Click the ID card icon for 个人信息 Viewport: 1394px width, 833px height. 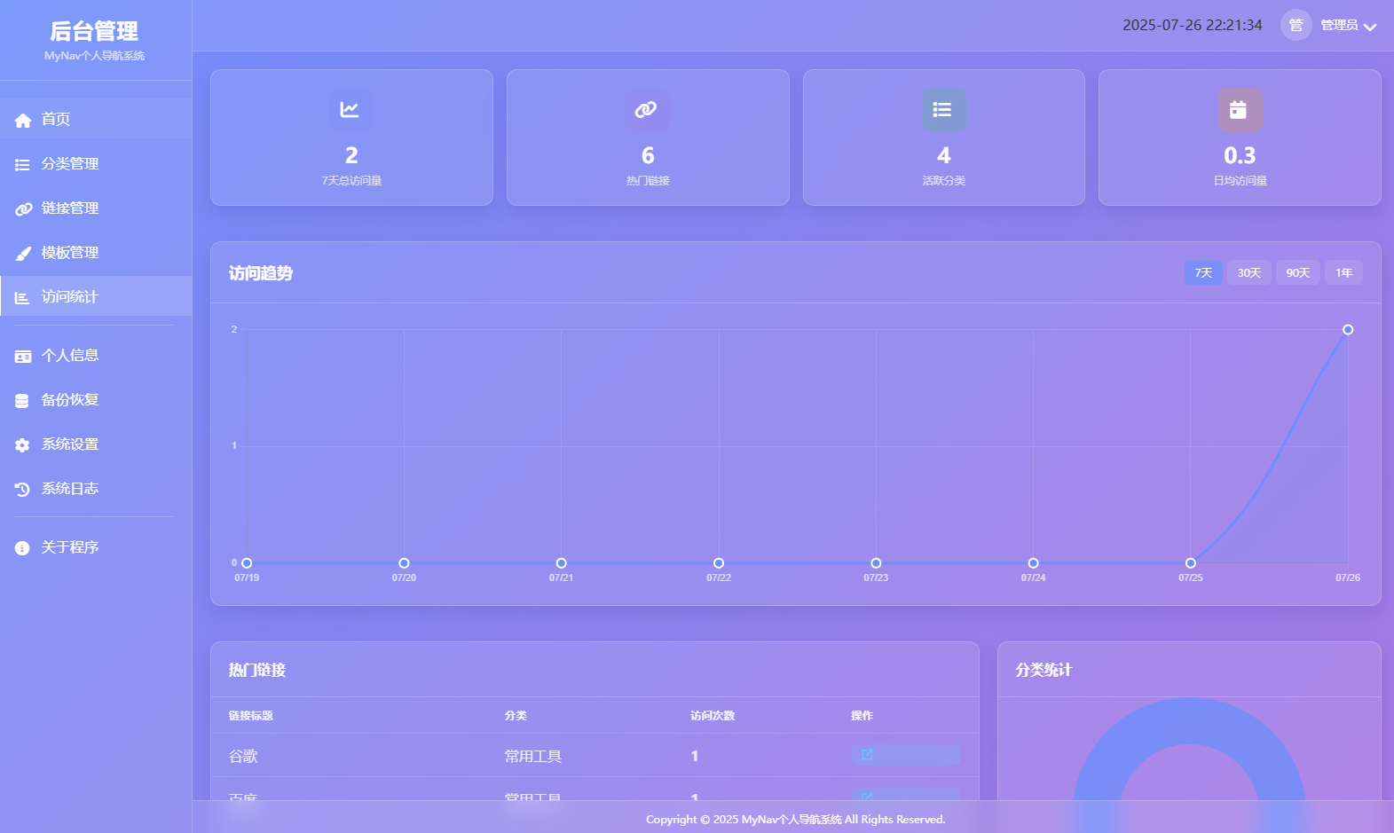point(23,356)
